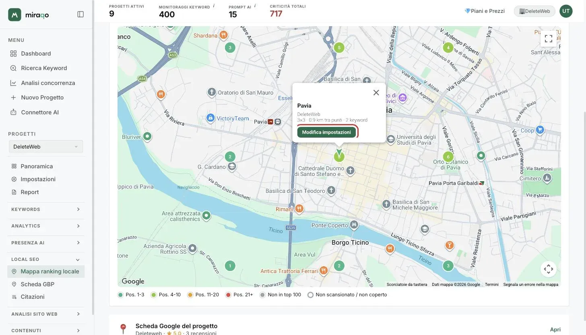This screenshot has width=586, height=335.
Task: Click G. Cardano school pin
Action: pos(231,166)
